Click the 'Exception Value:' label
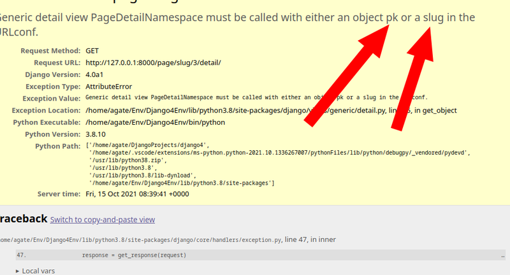The height and width of the screenshot is (275, 510). tap(52, 99)
